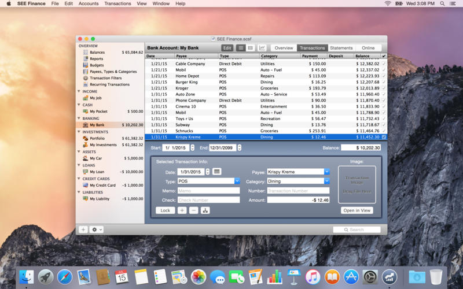Switch to the Statements tab
This screenshot has height=289, width=463.
tap(341, 48)
